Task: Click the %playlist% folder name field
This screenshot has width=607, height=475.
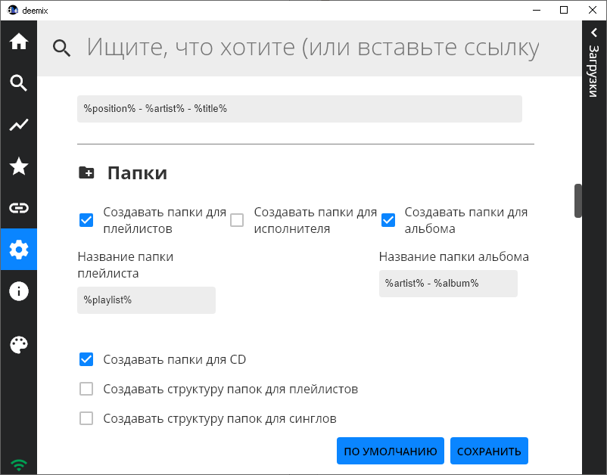Action: (x=146, y=300)
